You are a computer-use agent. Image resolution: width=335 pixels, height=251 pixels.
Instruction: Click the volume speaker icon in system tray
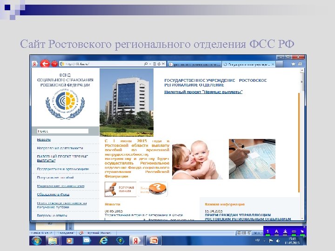[278, 241]
